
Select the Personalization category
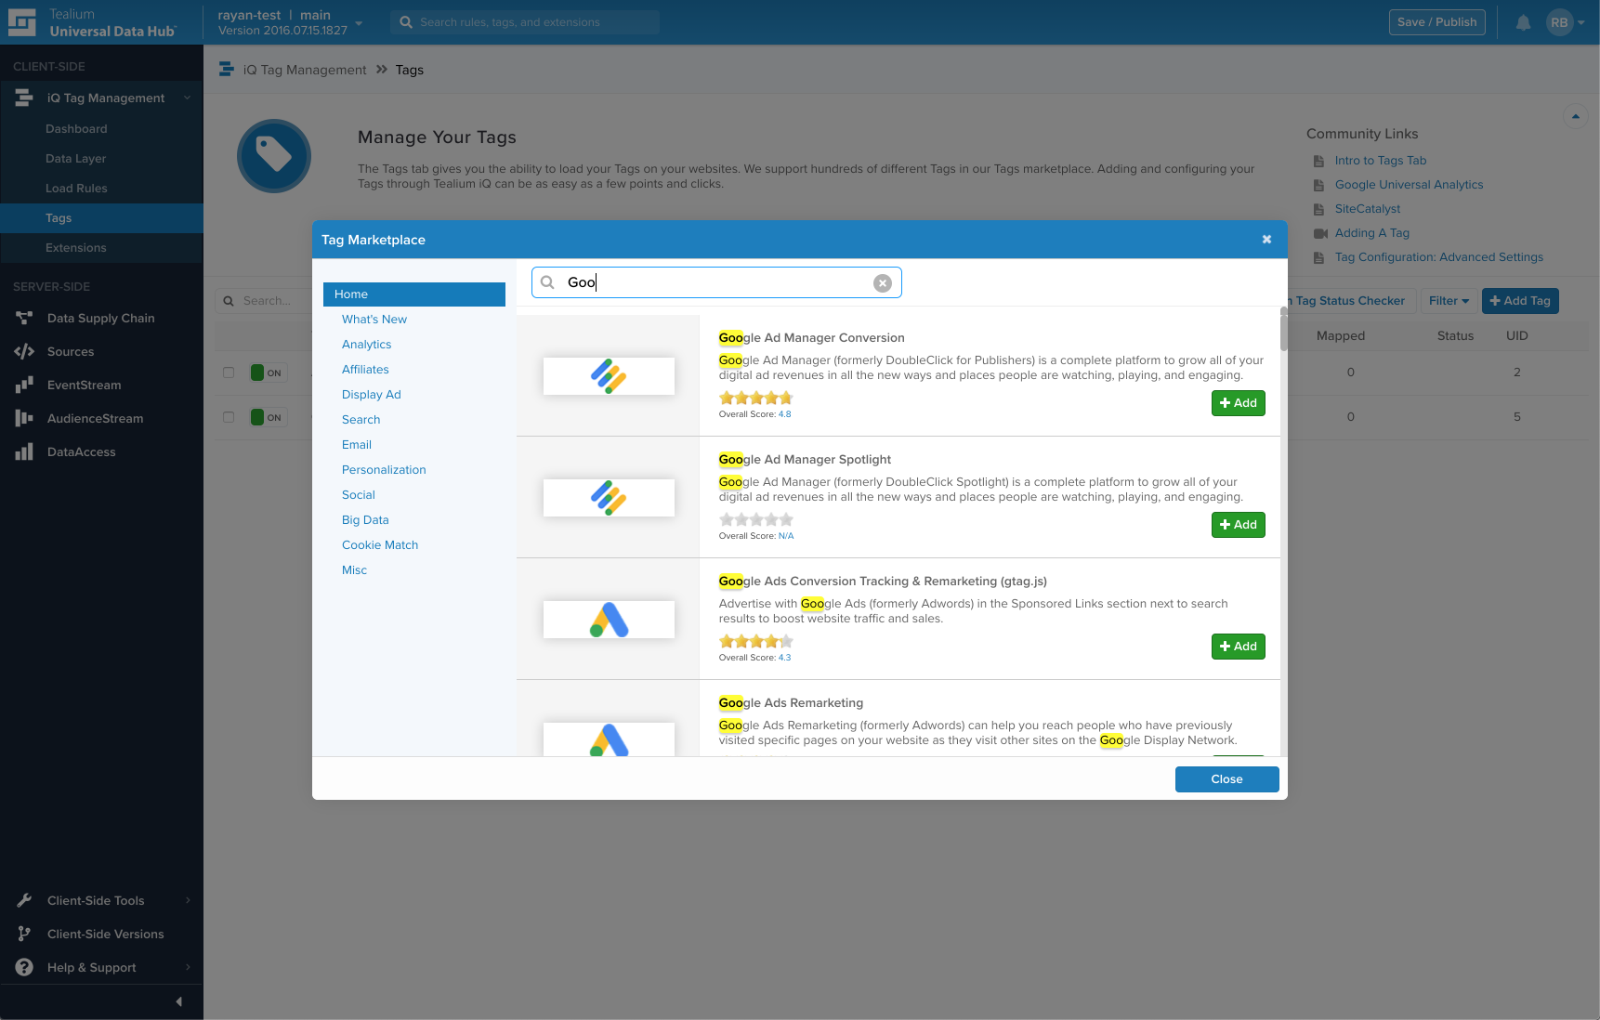(384, 470)
